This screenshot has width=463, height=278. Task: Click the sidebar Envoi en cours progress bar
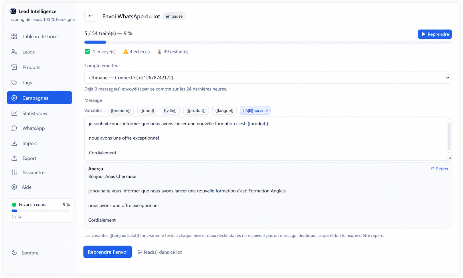[x=40, y=211]
